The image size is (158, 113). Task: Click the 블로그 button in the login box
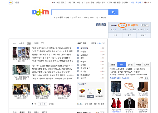(x=144, y=35)
